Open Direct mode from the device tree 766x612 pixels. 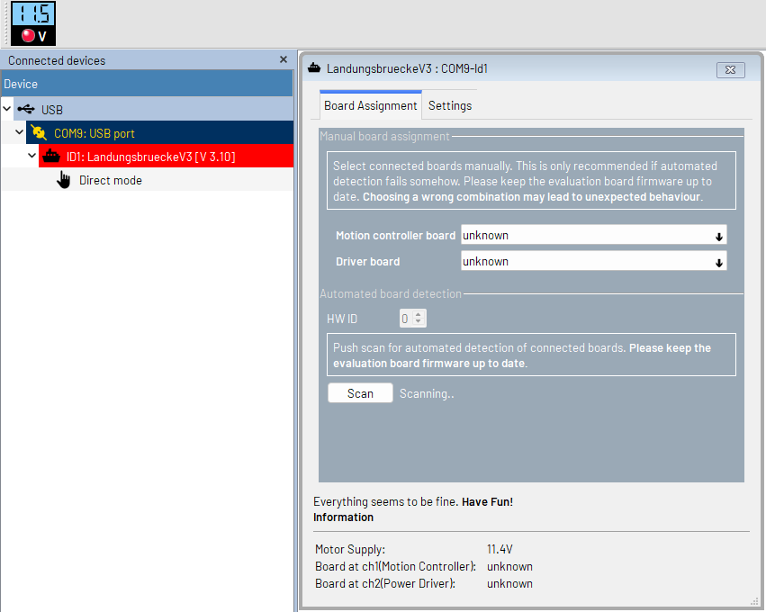[111, 180]
